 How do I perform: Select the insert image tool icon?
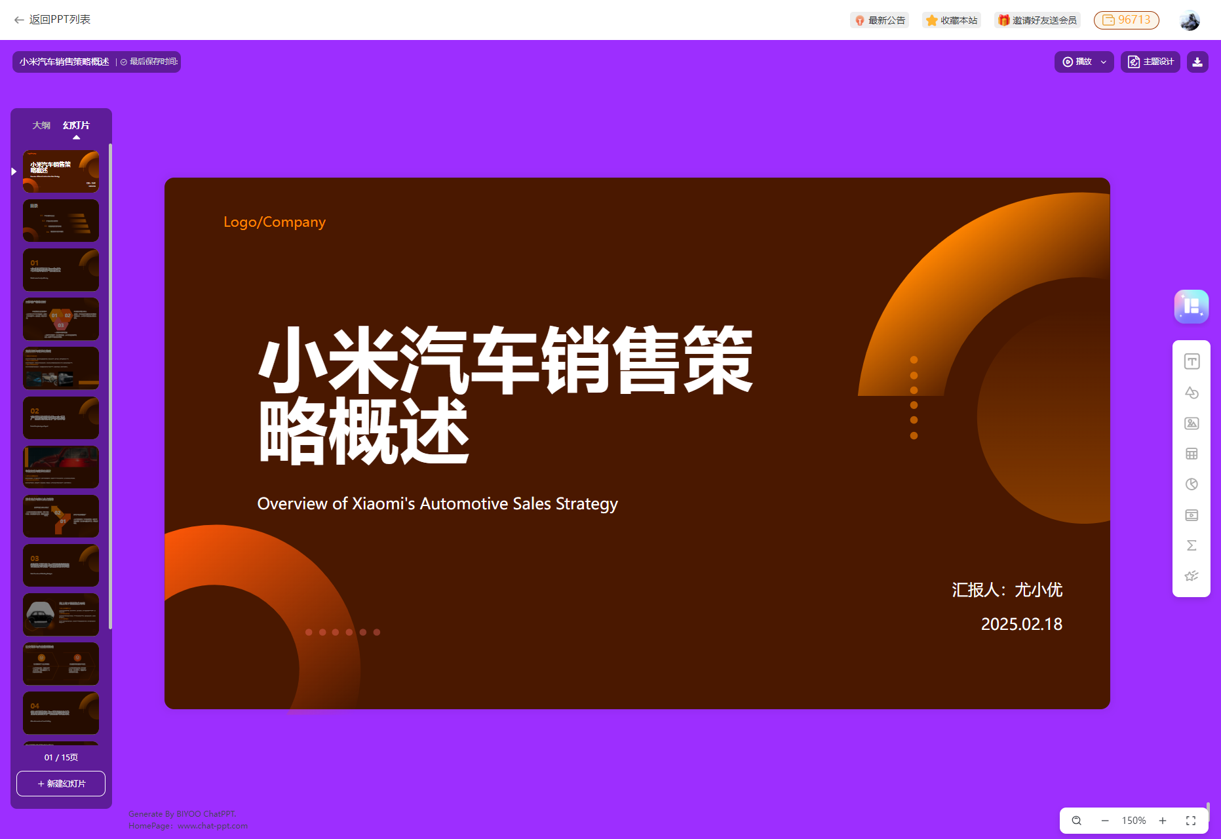1192,423
